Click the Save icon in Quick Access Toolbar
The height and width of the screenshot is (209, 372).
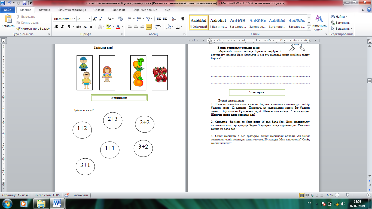(x=24, y=3)
